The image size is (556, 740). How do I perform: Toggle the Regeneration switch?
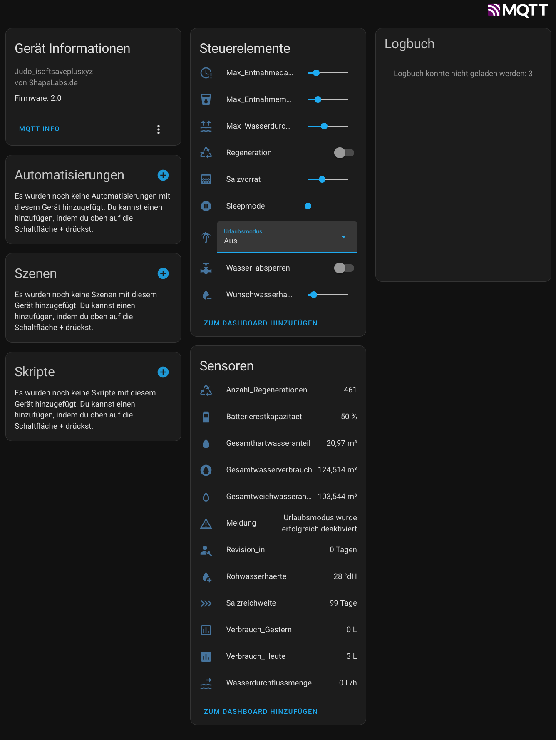344,153
